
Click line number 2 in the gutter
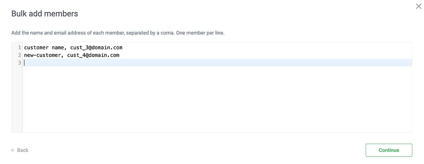coord(19,55)
